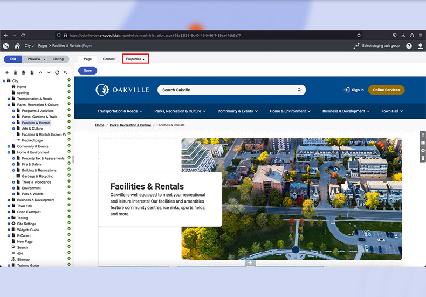Screen dimensions: 426x297
Task: Open the user account profile icon
Action: click(421, 46)
